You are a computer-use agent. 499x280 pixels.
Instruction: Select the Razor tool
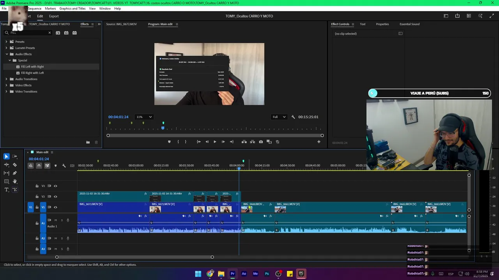(x=15, y=165)
